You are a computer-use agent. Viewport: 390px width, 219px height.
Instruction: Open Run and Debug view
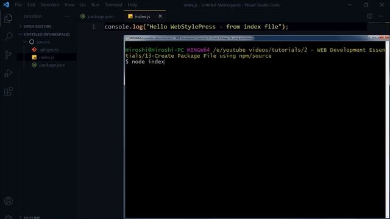8,73
